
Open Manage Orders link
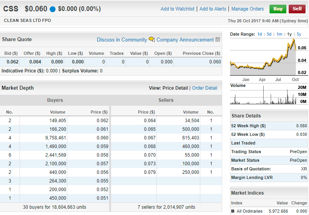(x=248, y=9)
